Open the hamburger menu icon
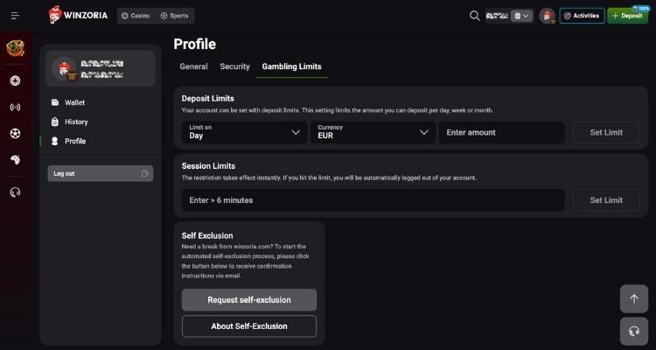Image resolution: width=656 pixels, height=350 pixels. 15,16
